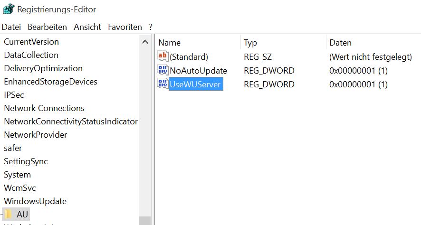Select the EnhancedStorageDevices key in tree
This screenshot has width=421, height=225.
click(50, 82)
